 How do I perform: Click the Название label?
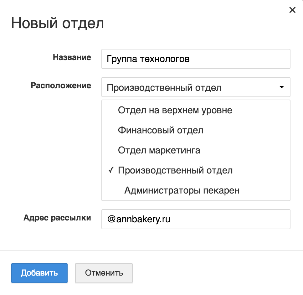point(72,57)
